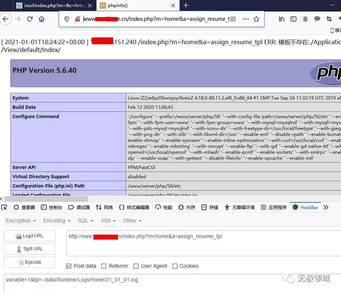Open the Performance (性能) devtools tab
The width and height of the screenshot is (341, 293).
point(164,208)
